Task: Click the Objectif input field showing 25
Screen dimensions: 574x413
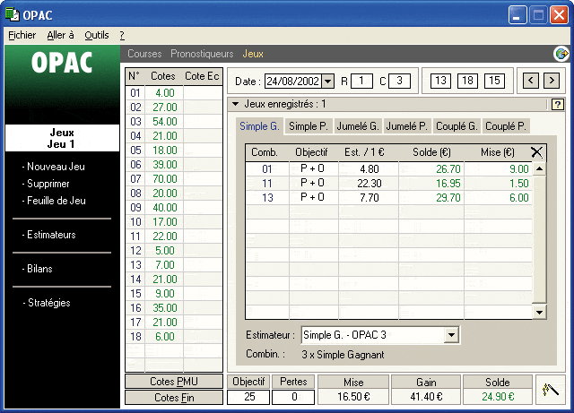Action: click(249, 397)
